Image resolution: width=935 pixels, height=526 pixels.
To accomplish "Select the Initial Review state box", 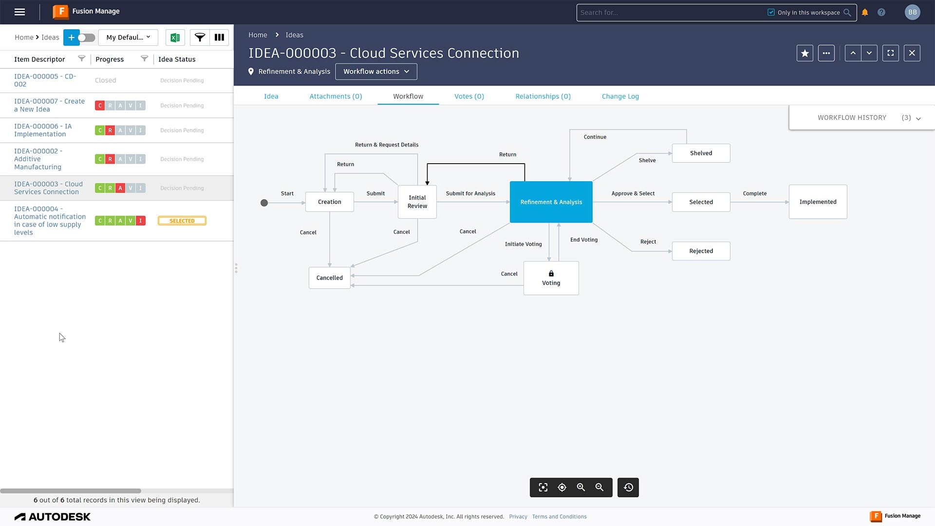I will tap(417, 202).
